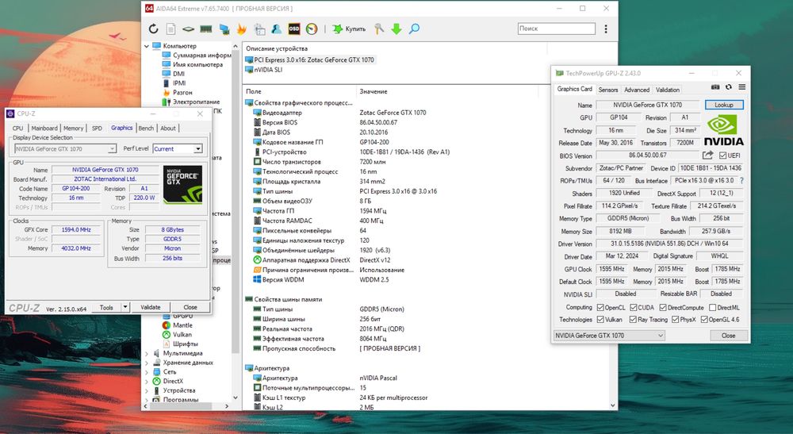Expand the Мультимедиа tree node

coord(147,354)
